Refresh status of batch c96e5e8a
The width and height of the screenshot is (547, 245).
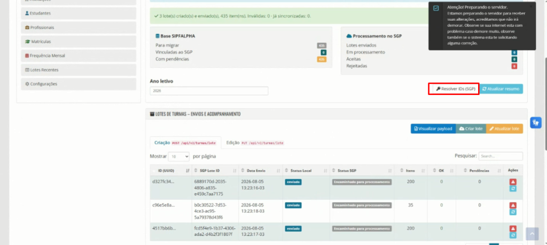513,212
